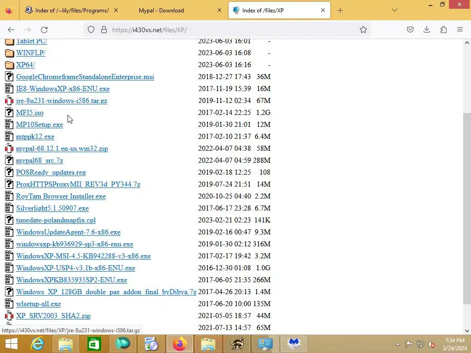Launch Internet Explorer from taskbar
This screenshot has width=471, height=353.
coord(37,344)
